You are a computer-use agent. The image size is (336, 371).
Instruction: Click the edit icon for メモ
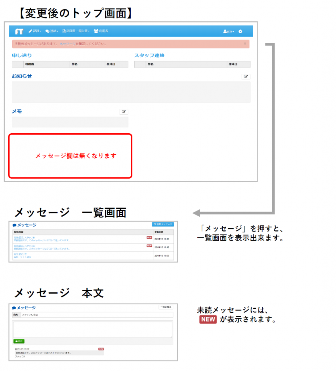point(123,112)
